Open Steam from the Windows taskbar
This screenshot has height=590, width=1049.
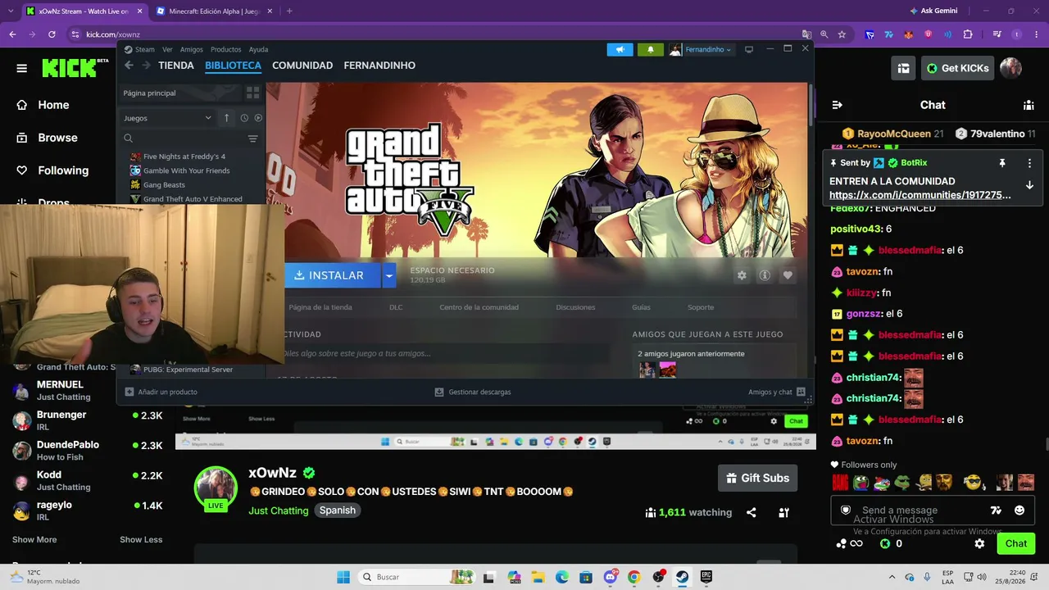682,577
